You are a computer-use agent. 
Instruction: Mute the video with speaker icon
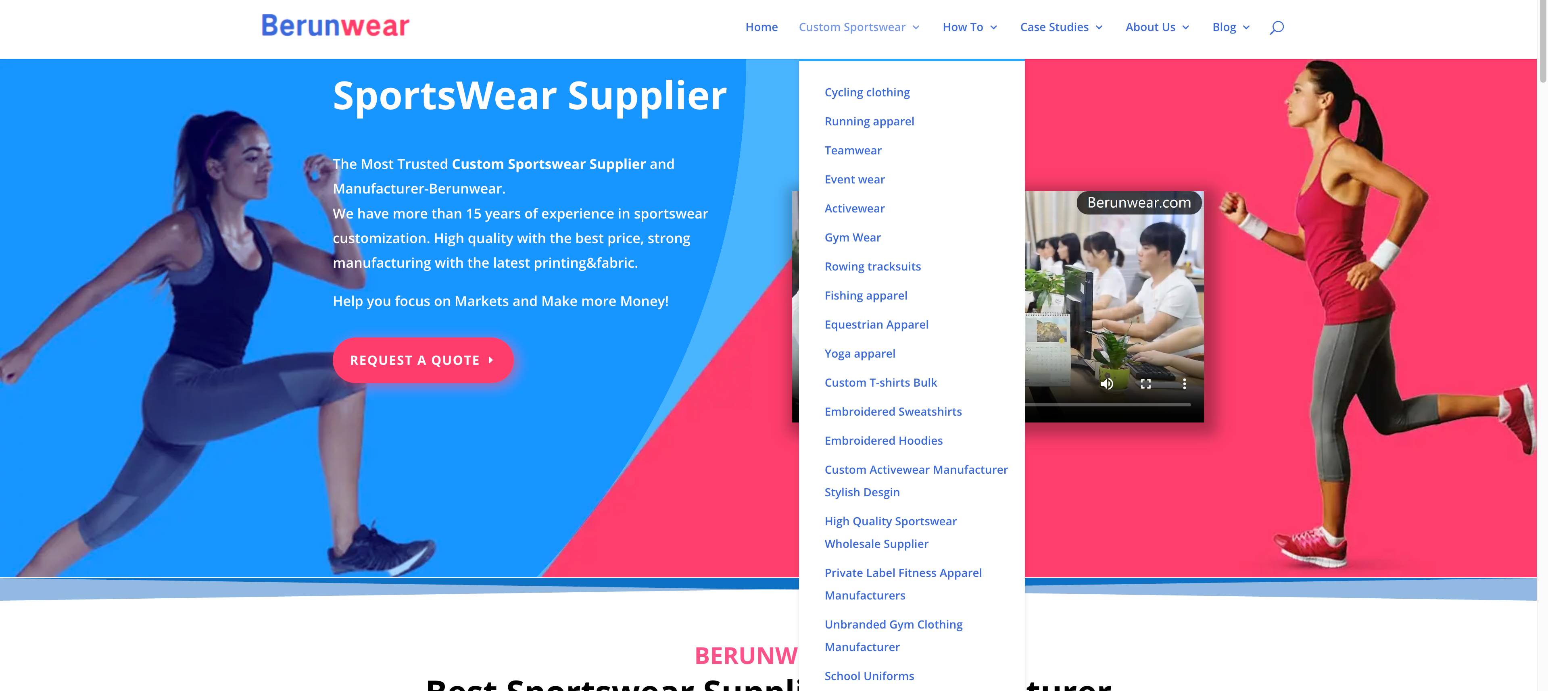click(x=1107, y=384)
